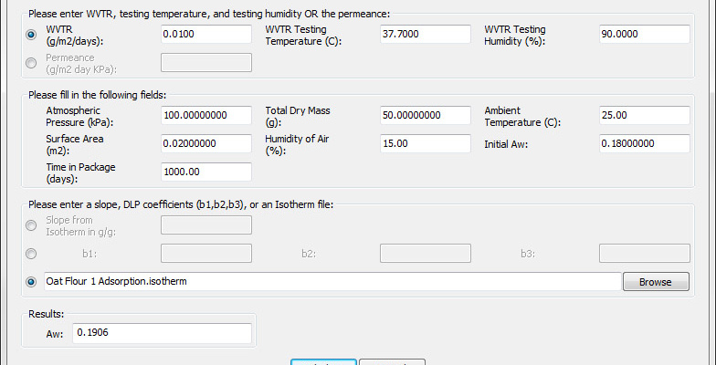The height and width of the screenshot is (365, 716).
Task: Click the Time in Package (days) label
Action: click(x=80, y=173)
